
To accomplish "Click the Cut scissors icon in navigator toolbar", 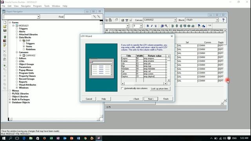I will [x=5, y=51].
